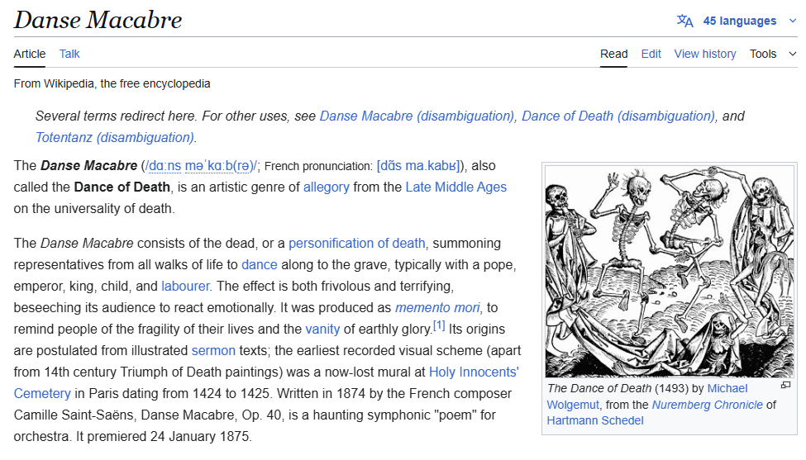Image resolution: width=806 pixels, height=460 pixels.
Task: Click the citation reference [1]
Action: click(x=439, y=325)
